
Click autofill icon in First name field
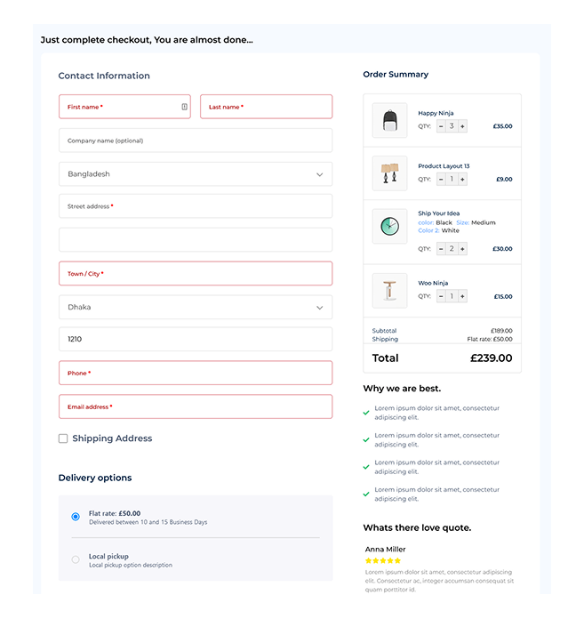click(184, 107)
